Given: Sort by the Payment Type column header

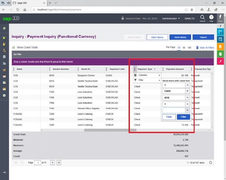Looking at the screenshot, I should (145, 69).
